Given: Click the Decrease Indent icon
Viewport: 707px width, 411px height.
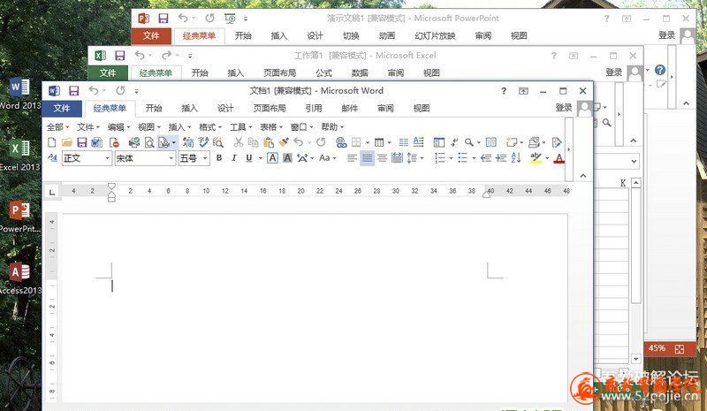Looking at the screenshot, I should 485,158.
